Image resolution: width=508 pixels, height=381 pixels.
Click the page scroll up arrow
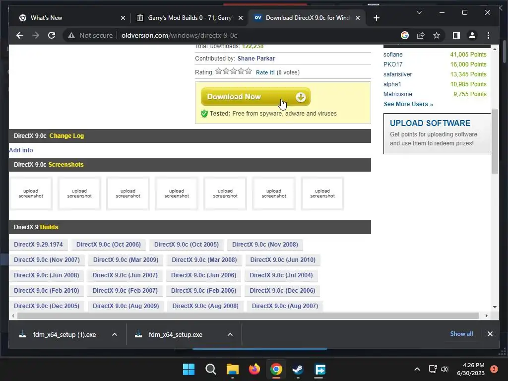click(495, 49)
